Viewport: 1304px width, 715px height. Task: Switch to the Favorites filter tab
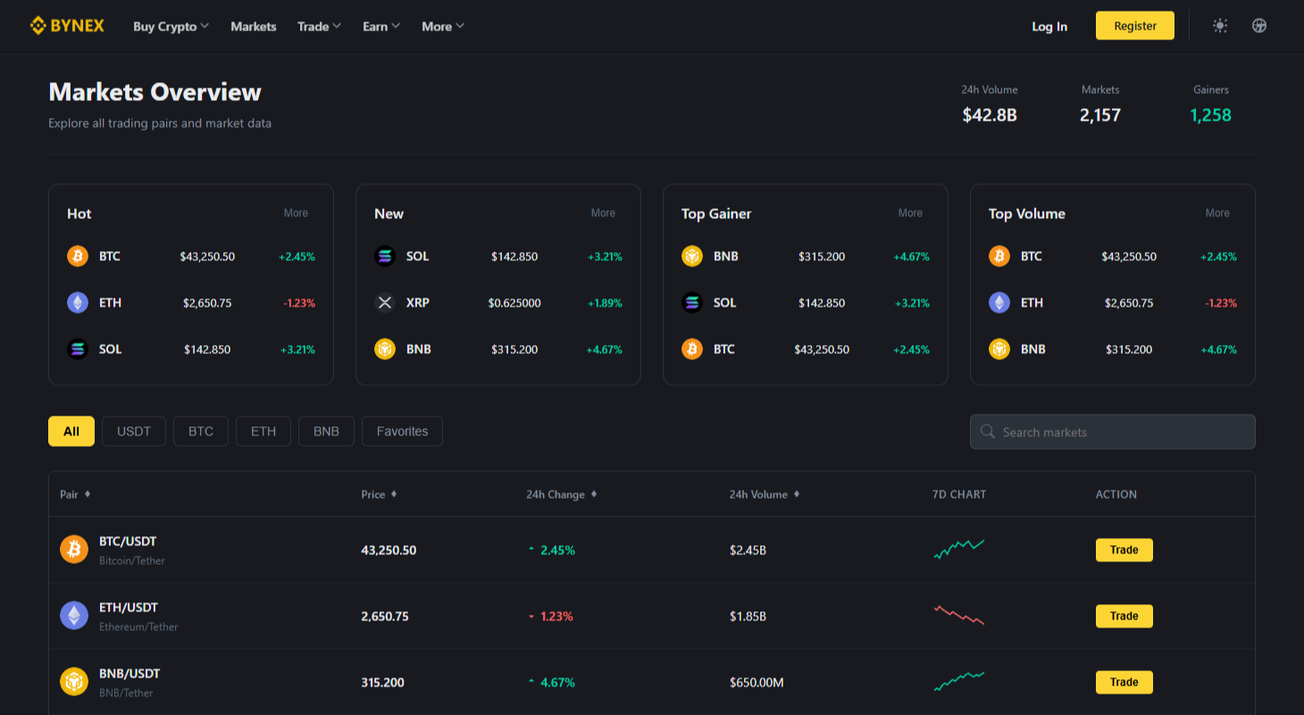tap(402, 432)
